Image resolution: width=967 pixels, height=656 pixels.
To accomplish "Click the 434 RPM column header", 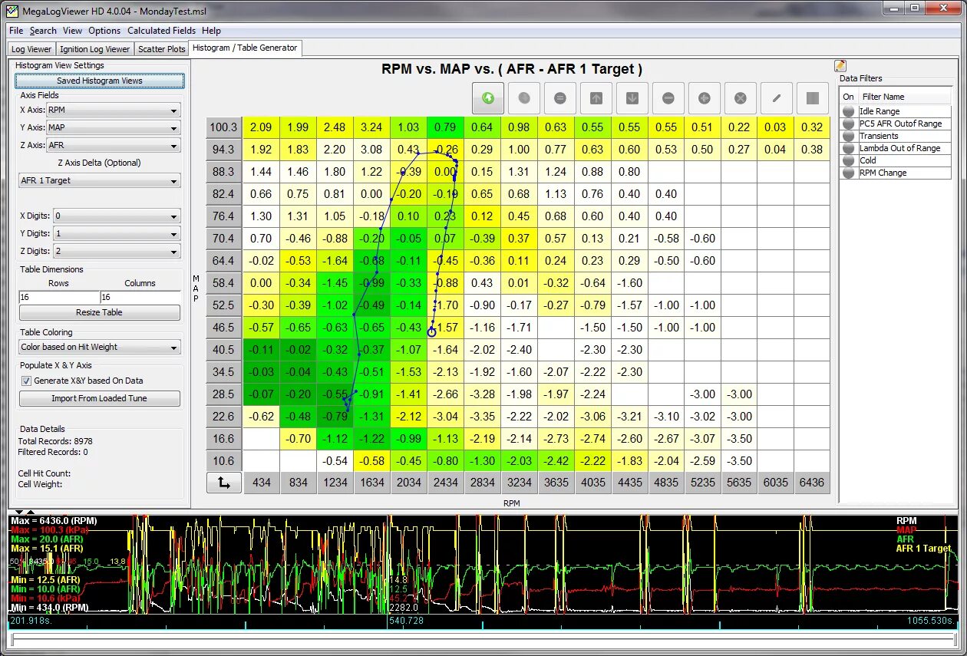I will pyautogui.click(x=261, y=483).
